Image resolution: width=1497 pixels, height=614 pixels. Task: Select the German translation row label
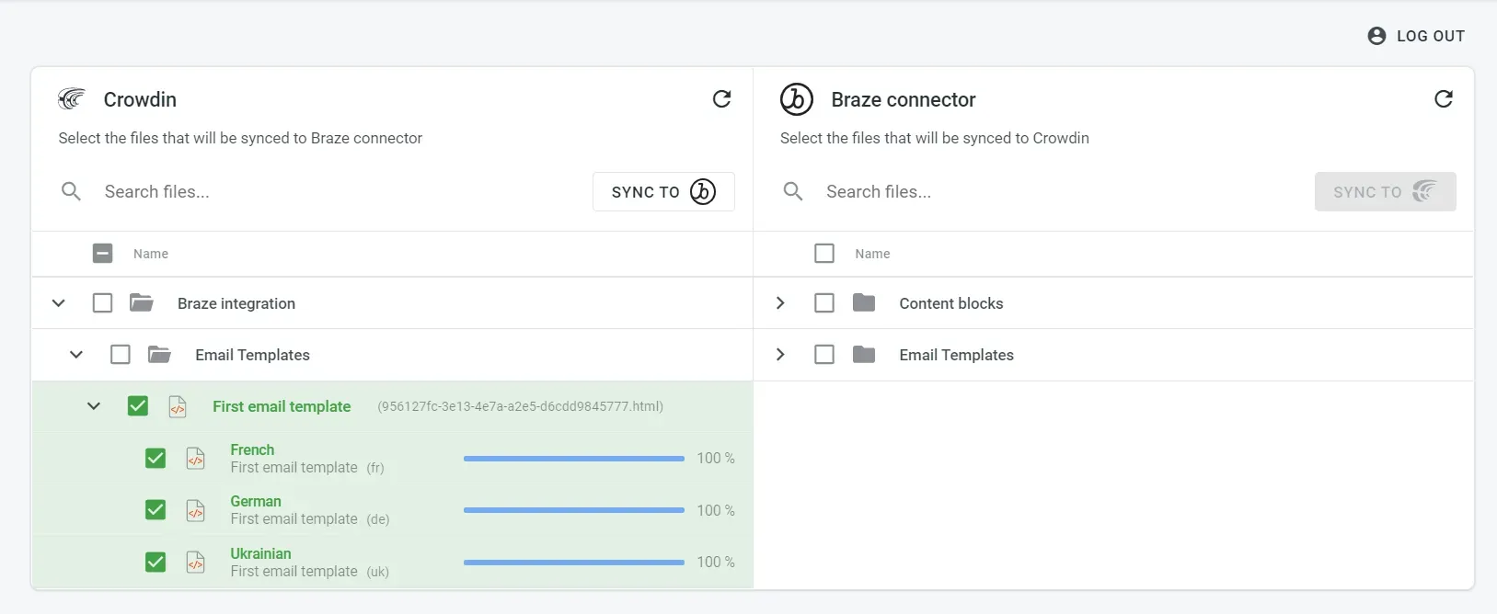[256, 501]
